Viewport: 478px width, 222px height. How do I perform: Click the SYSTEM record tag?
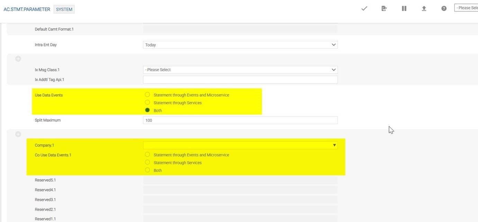(x=64, y=9)
